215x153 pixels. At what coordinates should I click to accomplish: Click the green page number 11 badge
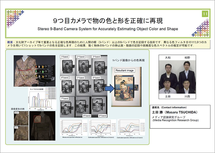[x=205, y=14]
